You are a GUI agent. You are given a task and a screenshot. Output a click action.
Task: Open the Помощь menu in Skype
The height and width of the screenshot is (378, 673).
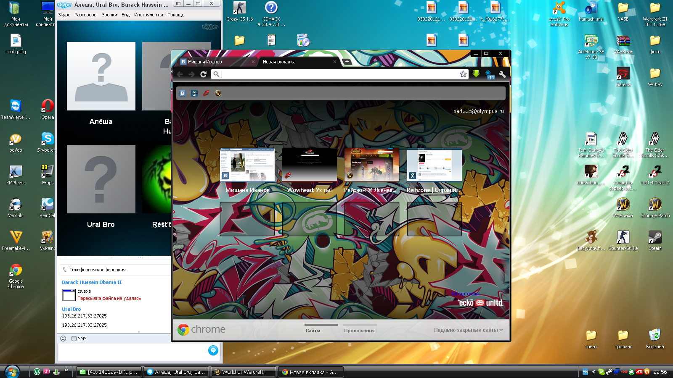pos(176,15)
